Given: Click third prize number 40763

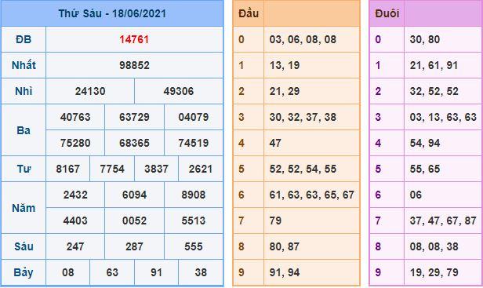Looking at the screenshot, I should (75, 117).
